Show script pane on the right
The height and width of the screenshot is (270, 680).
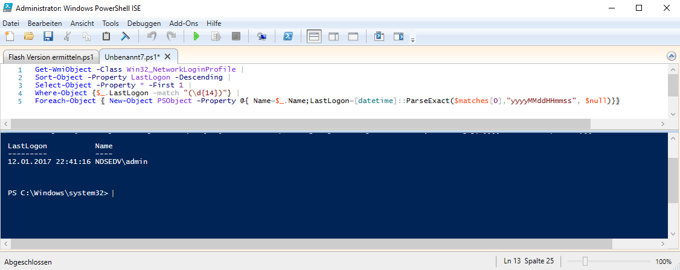click(x=333, y=37)
